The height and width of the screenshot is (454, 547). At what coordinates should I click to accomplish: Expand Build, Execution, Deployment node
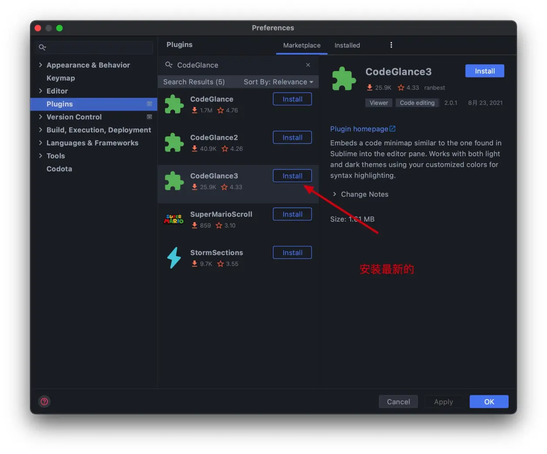tap(41, 130)
